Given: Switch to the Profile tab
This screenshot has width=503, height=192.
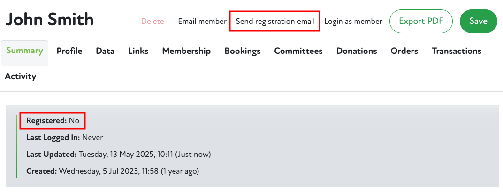Looking at the screenshot, I should 69,51.
